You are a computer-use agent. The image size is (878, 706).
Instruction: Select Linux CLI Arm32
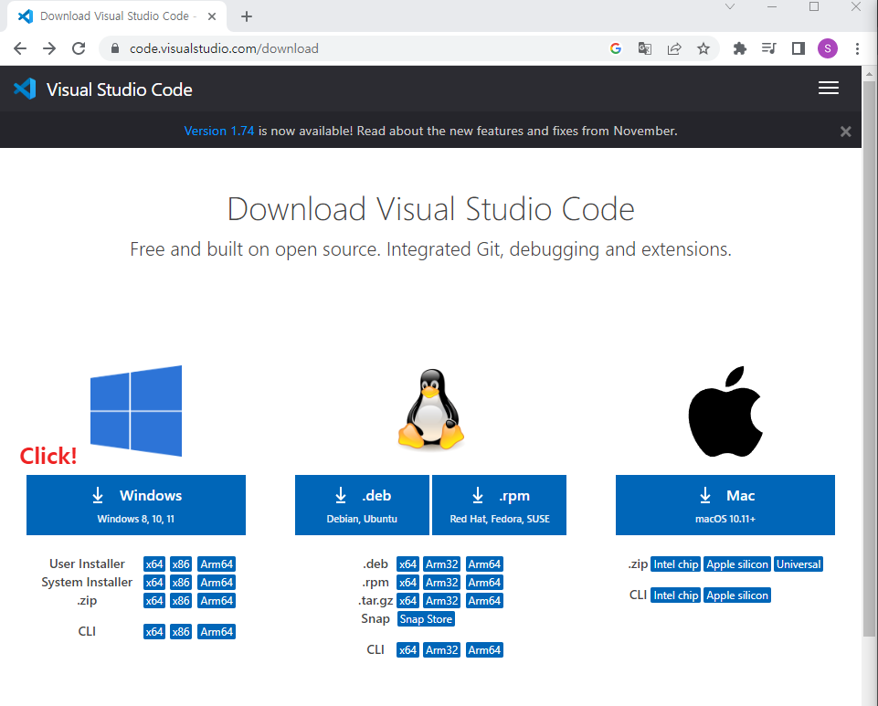442,650
